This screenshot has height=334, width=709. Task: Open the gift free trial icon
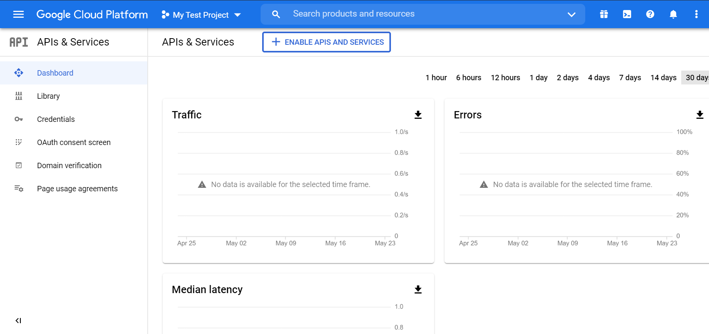pyautogui.click(x=604, y=14)
